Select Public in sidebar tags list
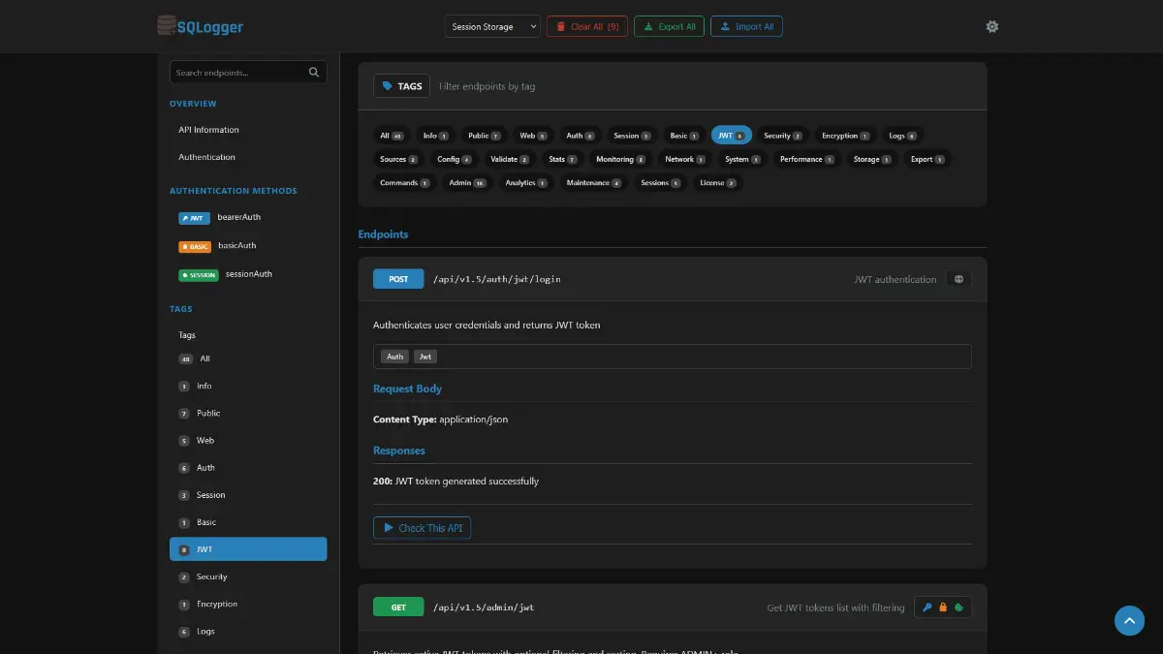Viewport: 1163px width, 654px height. (x=248, y=413)
